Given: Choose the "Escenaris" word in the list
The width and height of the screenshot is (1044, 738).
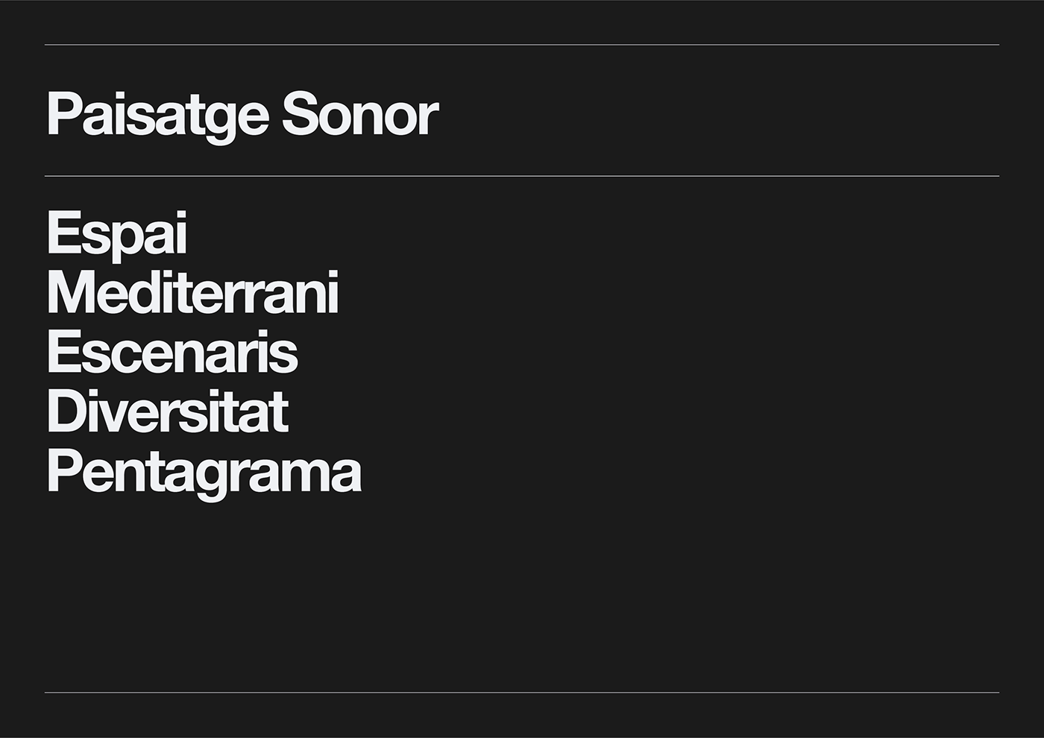Looking at the screenshot, I should click(172, 352).
